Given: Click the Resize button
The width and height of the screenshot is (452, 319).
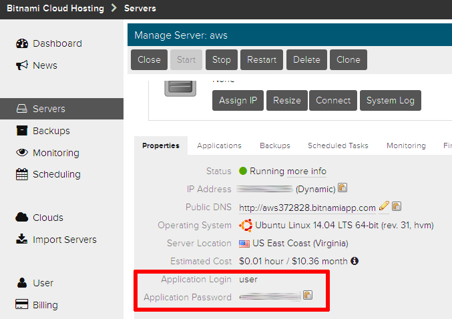Looking at the screenshot, I should click(x=287, y=100).
